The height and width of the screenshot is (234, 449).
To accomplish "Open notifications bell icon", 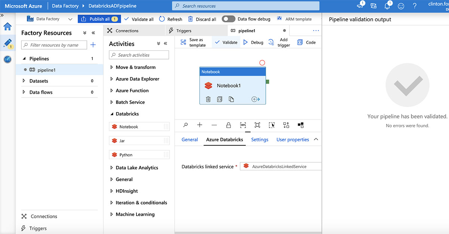I will 387,6.
